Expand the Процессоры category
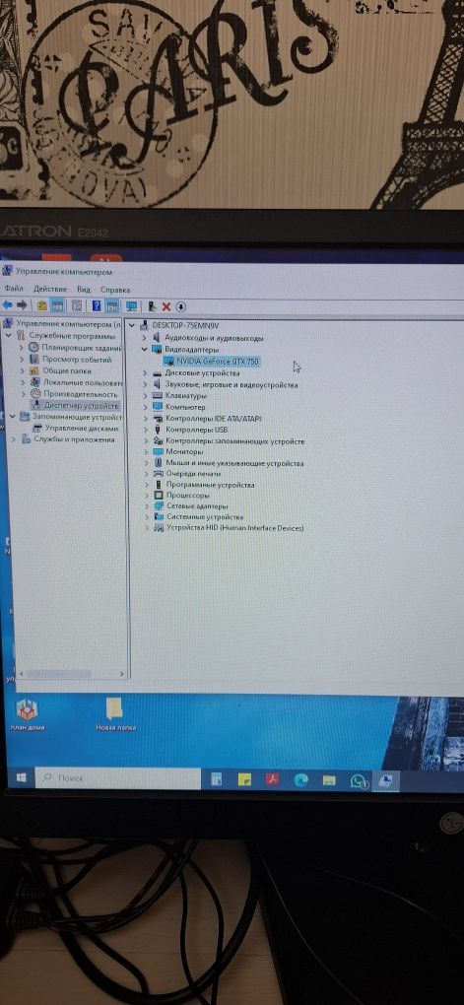 point(147,496)
